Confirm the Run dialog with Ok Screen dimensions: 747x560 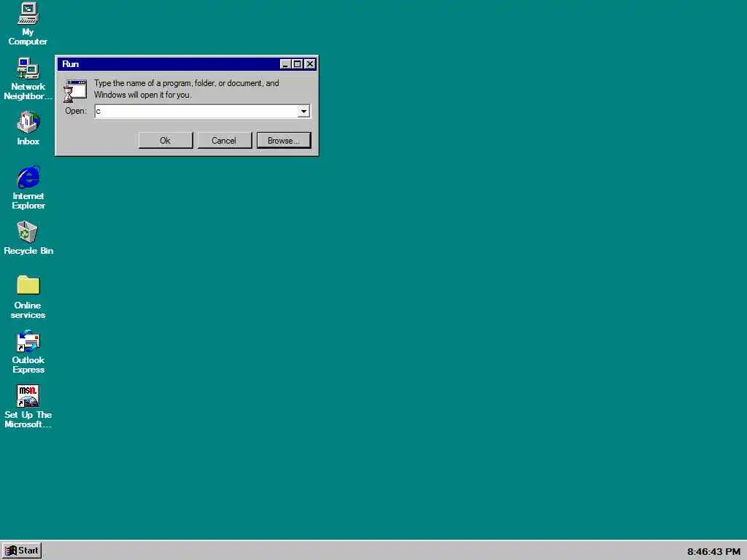click(166, 141)
